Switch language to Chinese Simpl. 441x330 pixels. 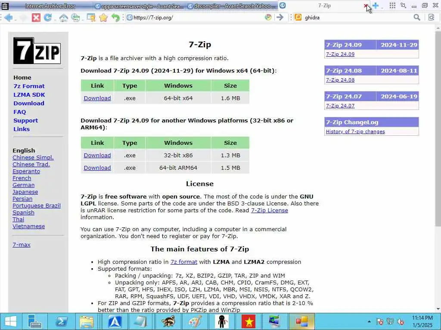coord(33,157)
